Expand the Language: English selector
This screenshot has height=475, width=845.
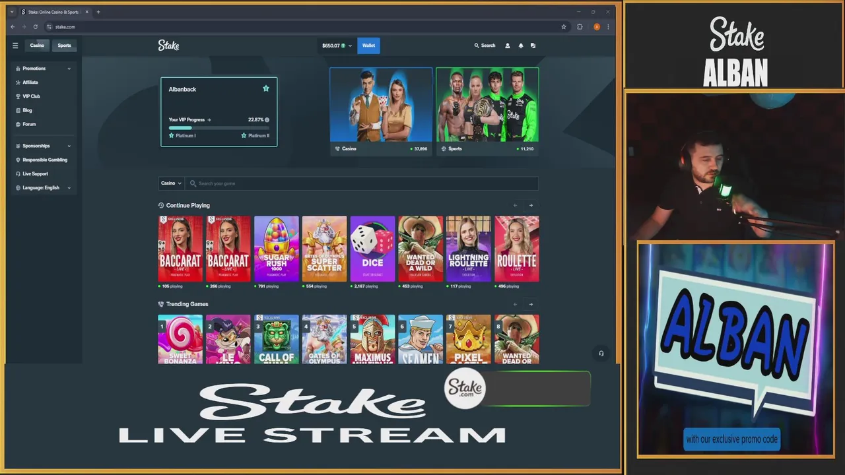click(43, 188)
